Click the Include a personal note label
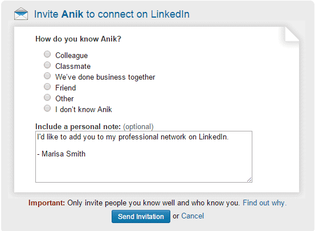This screenshot has width=315, height=231. tap(78, 127)
